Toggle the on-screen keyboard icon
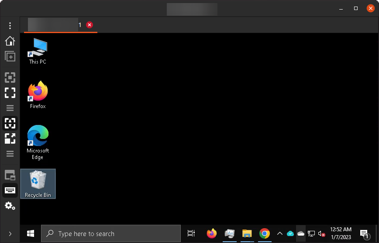Screen dimensions: 379x243 (x=10, y=190)
